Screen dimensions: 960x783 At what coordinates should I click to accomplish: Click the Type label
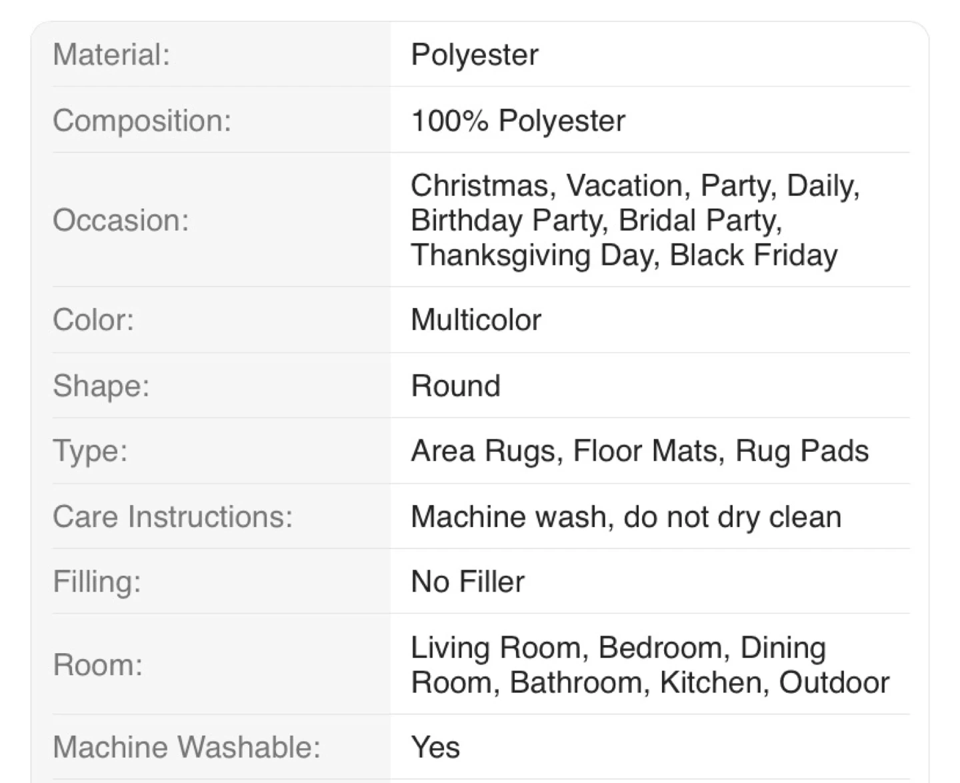coord(90,451)
